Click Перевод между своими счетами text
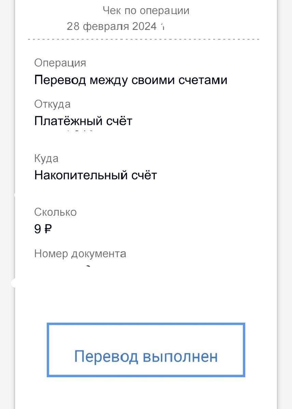This screenshot has width=292, height=409. 131,79
